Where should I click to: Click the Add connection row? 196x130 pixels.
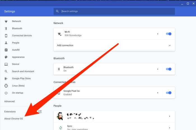(114, 45)
